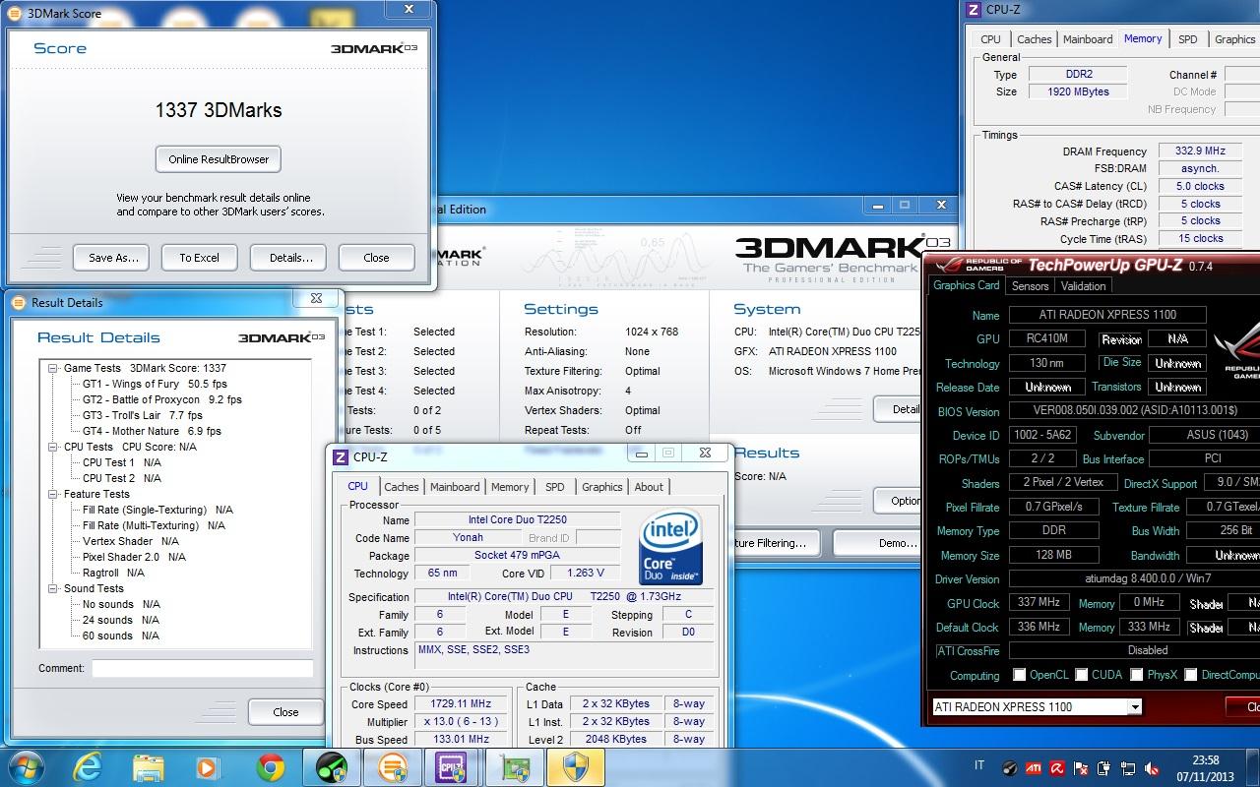
Task: Open Mainboard tab in front CPU-Z window
Action: tap(455, 487)
